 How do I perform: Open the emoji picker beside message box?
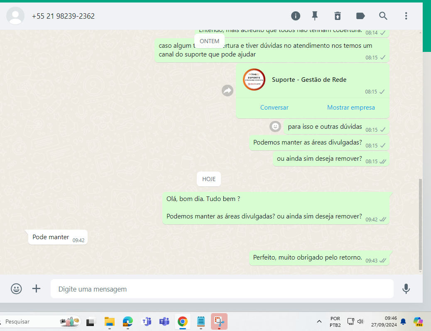[16, 289]
